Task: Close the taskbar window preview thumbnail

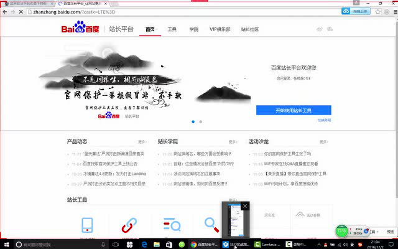Action: click(x=245, y=206)
